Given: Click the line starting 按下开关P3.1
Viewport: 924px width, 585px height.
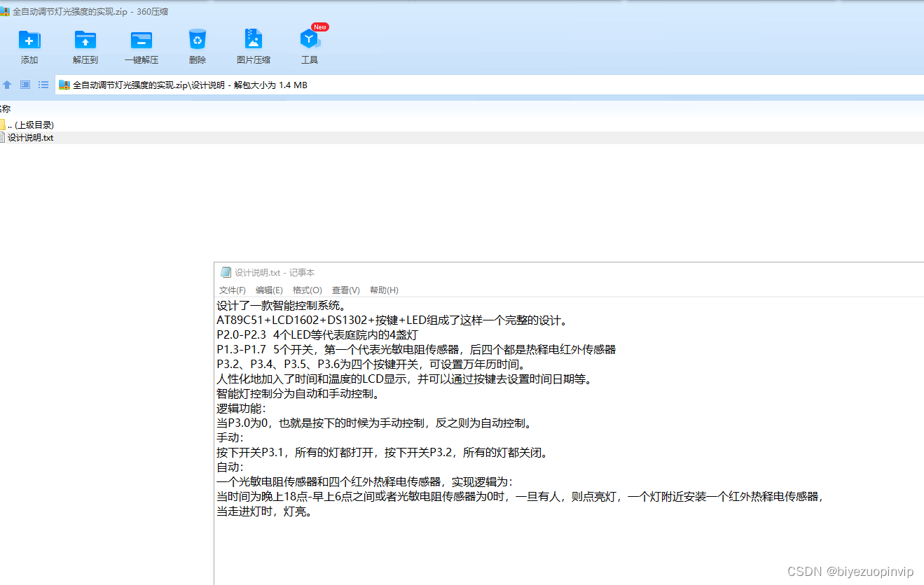Looking at the screenshot, I should [x=382, y=453].
